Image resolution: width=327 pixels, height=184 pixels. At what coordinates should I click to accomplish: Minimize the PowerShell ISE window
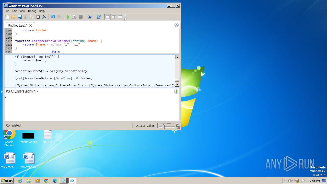(x=169, y=6)
